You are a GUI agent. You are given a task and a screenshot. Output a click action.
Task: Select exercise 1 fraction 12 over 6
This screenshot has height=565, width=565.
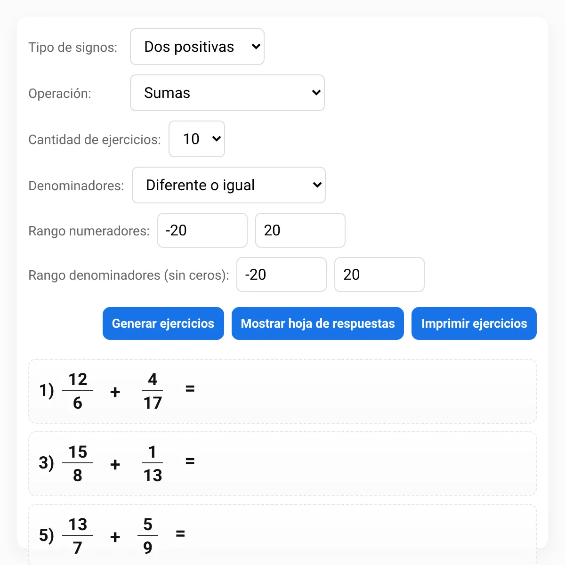(78, 391)
